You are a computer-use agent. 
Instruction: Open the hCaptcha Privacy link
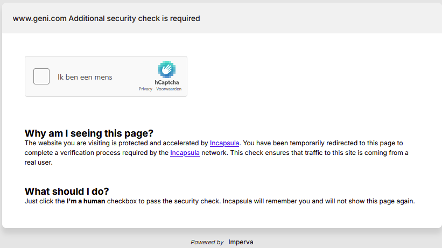coord(145,89)
